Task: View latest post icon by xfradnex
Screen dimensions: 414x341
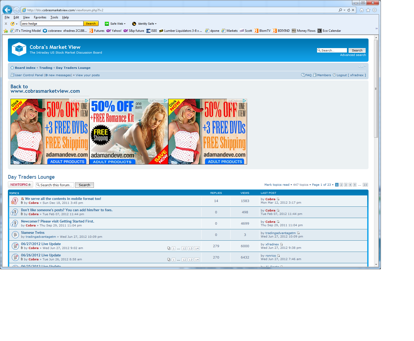Action: coord(282,244)
